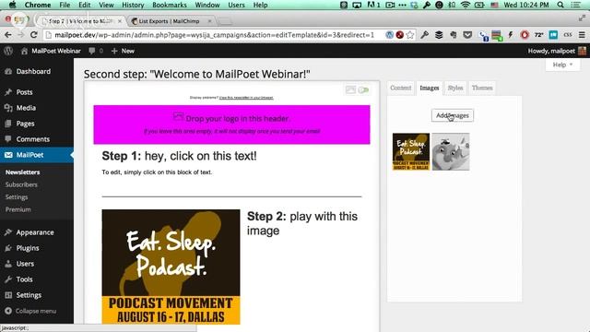Open MailPoet Settings submenu link
This screenshot has height=332, width=590.
pos(17,196)
